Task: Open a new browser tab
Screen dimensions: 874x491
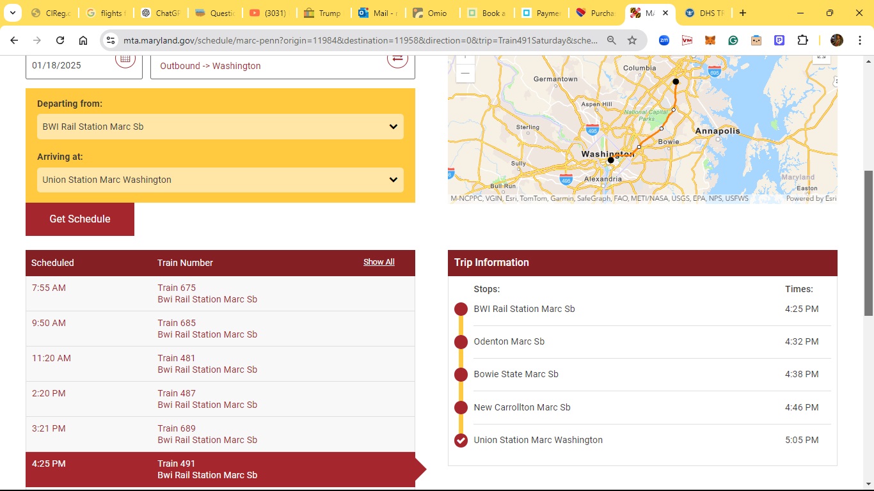Action: (x=742, y=13)
